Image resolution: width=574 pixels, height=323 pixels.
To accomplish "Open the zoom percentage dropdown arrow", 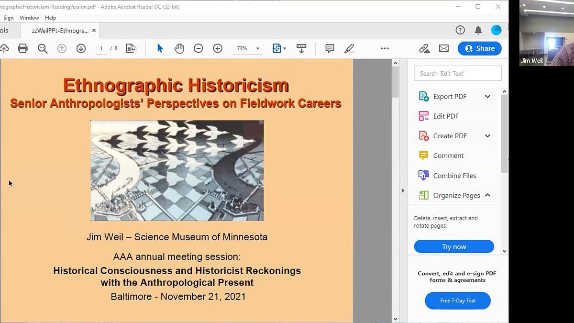I will [x=257, y=48].
